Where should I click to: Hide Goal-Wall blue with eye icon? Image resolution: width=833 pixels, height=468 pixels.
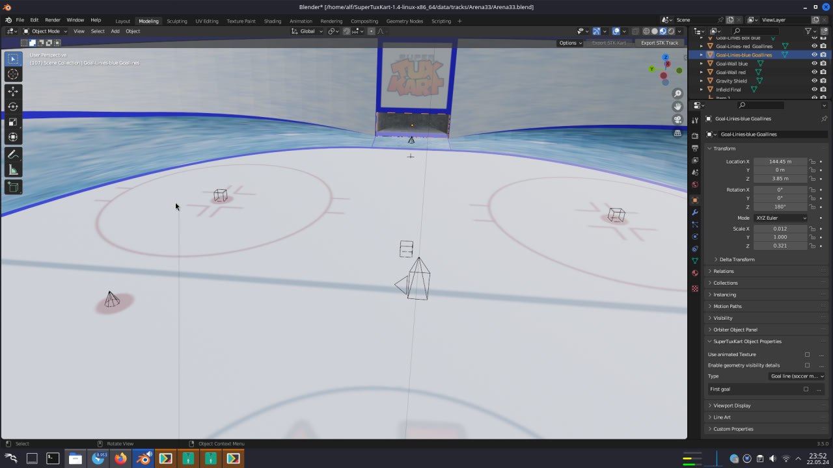coord(813,64)
